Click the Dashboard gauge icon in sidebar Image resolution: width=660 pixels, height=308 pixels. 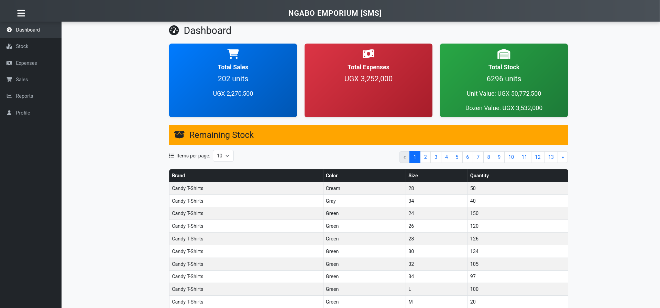pos(9,30)
